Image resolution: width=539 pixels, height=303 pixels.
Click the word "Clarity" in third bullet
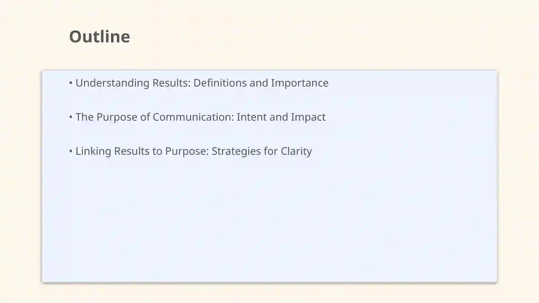[x=296, y=151]
